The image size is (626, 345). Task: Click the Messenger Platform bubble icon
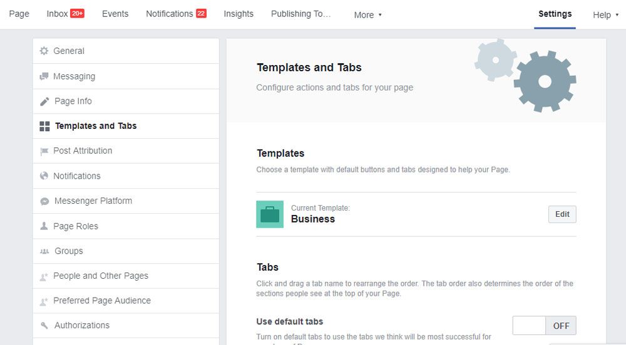(44, 201)
